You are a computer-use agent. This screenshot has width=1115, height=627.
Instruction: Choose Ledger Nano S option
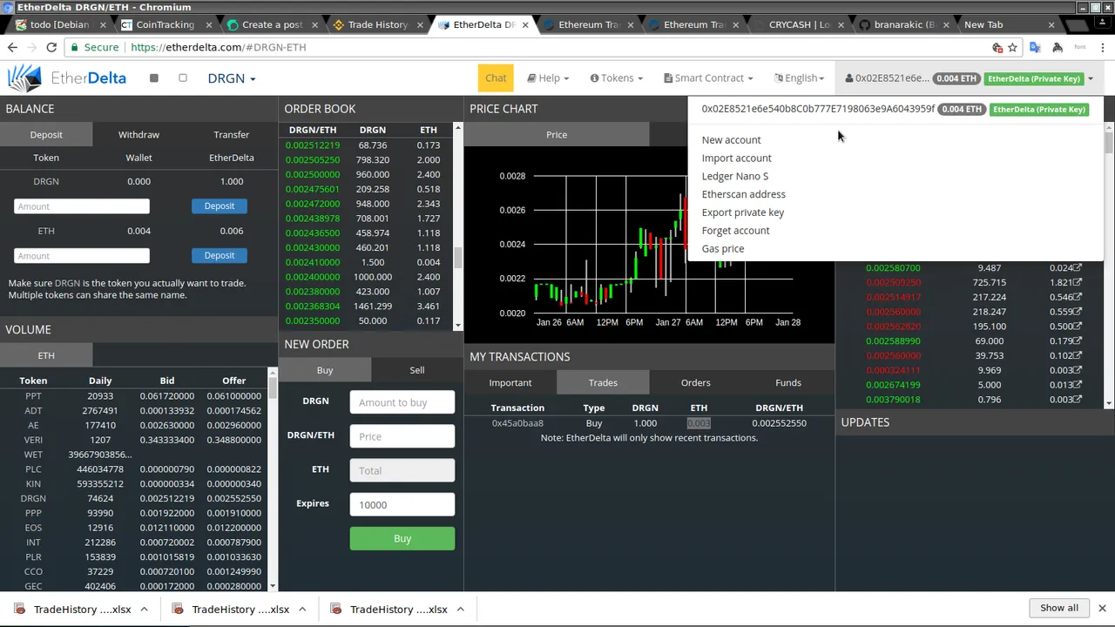[x=734, y=176]
